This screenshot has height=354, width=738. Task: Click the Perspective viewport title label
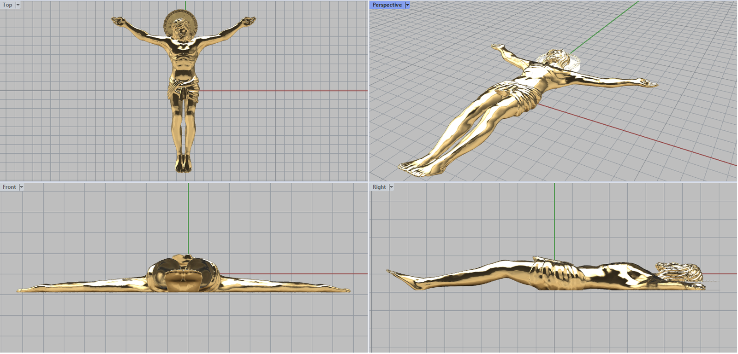coord(387,5)
